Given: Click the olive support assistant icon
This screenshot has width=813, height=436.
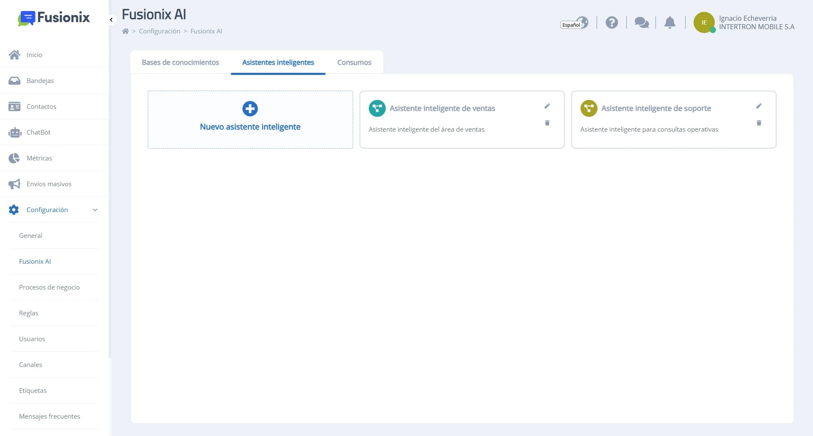Looking at the screenshot, I should point(589,108).
